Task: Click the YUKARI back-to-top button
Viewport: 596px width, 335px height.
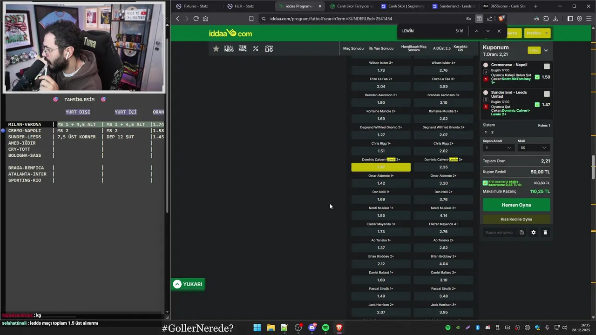Action: 188,284
